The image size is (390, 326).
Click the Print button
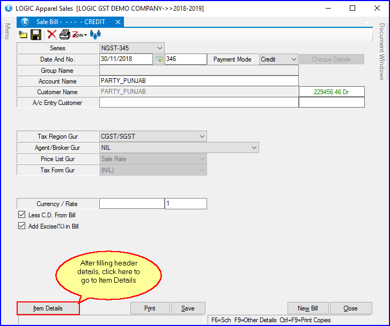[x=150, y=308]
